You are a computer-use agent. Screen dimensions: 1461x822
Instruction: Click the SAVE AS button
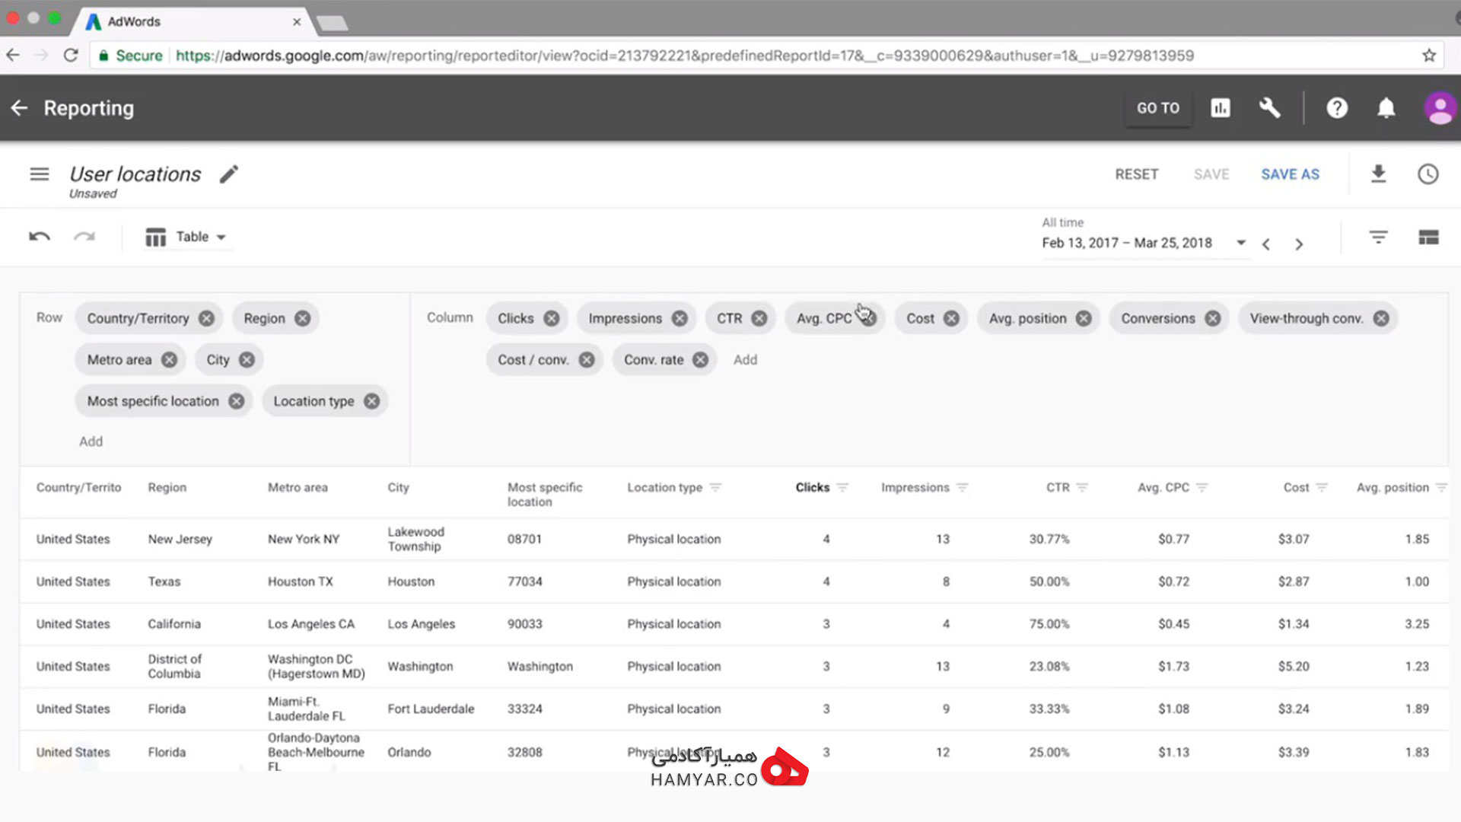pos(1291,174)
